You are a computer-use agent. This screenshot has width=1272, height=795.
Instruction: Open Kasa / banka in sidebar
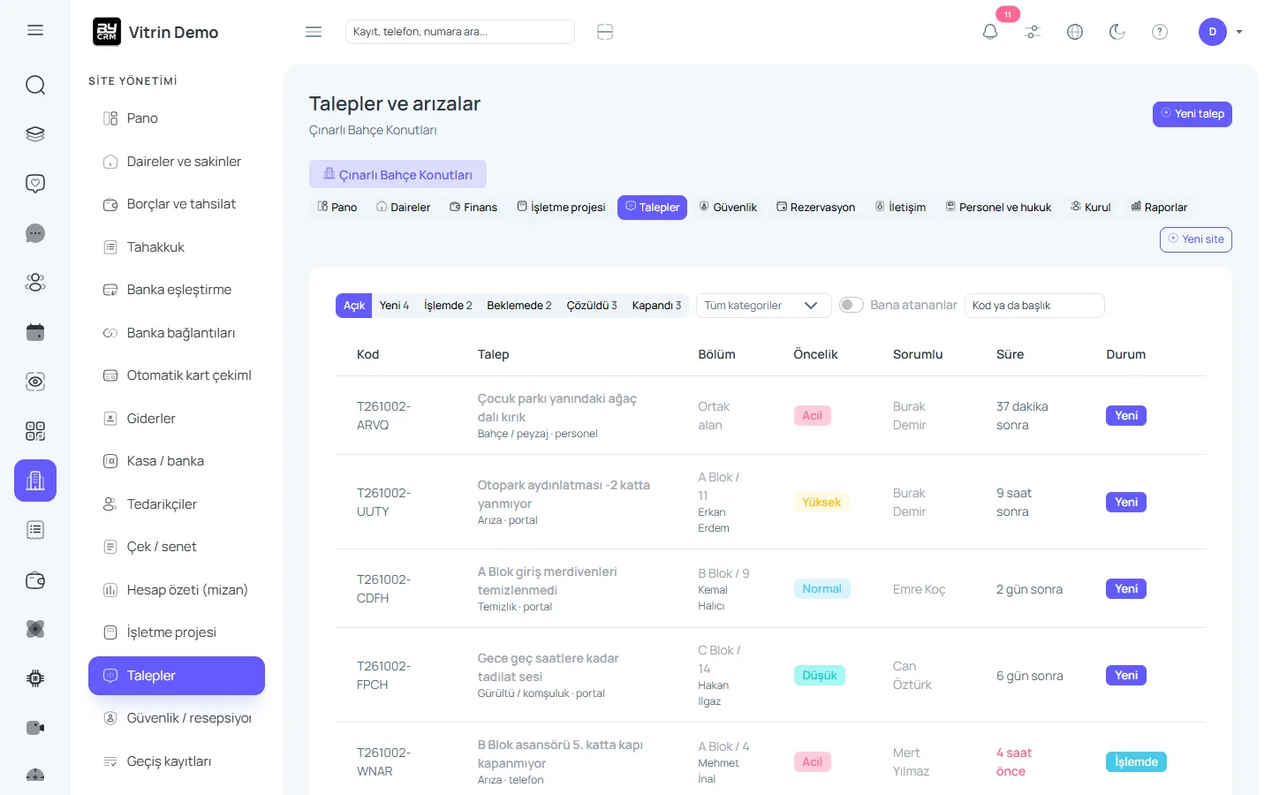tap(177, 461)
